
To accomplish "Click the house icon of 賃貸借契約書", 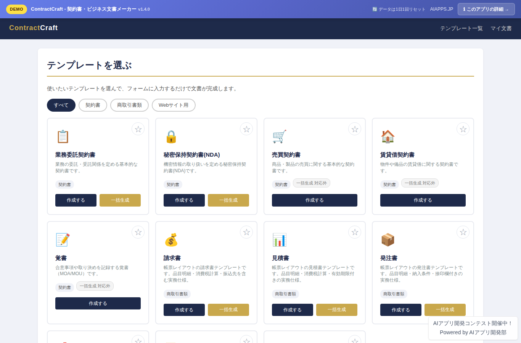I will (388, 136).
